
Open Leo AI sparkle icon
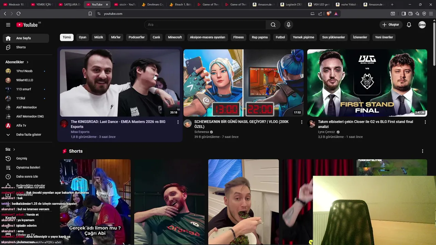(x=417, y=14)
